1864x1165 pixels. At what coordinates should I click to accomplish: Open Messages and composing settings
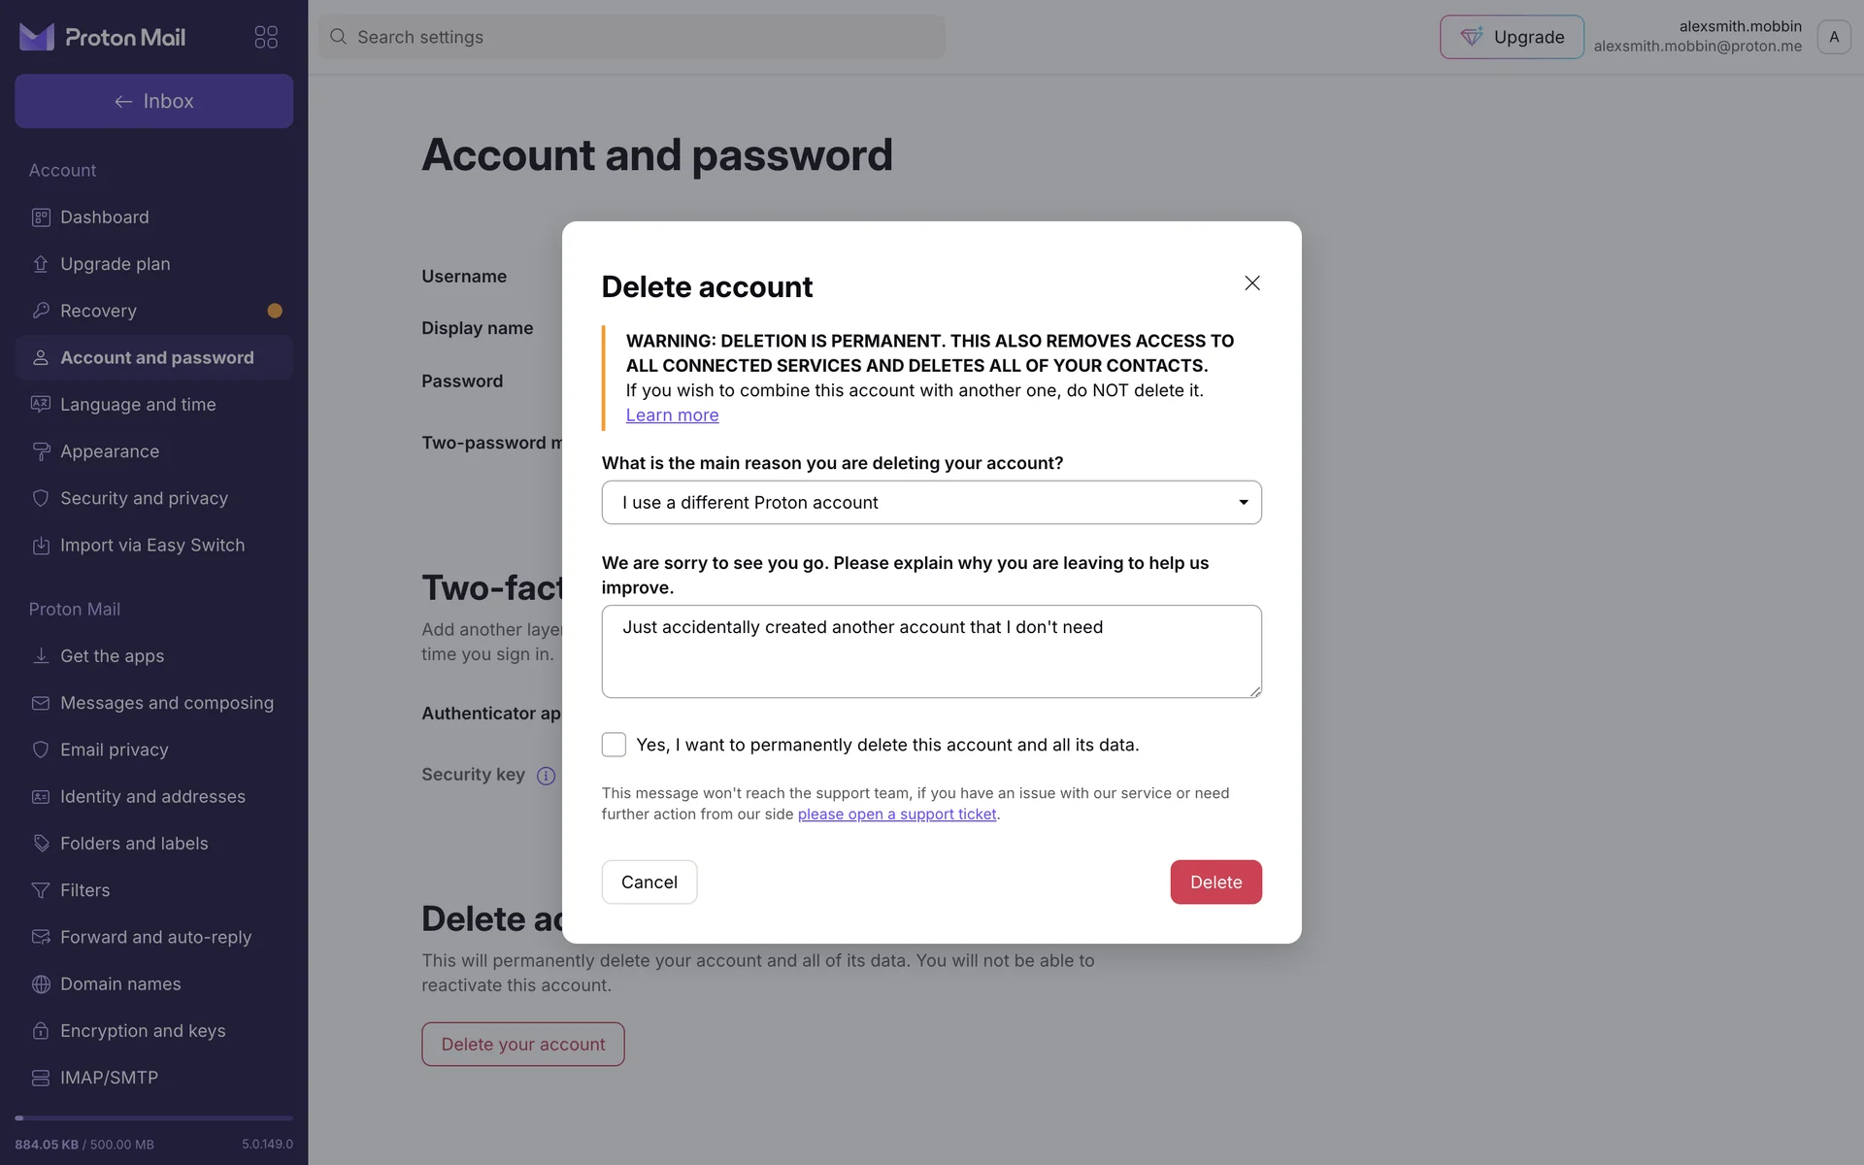click(166, 703)
